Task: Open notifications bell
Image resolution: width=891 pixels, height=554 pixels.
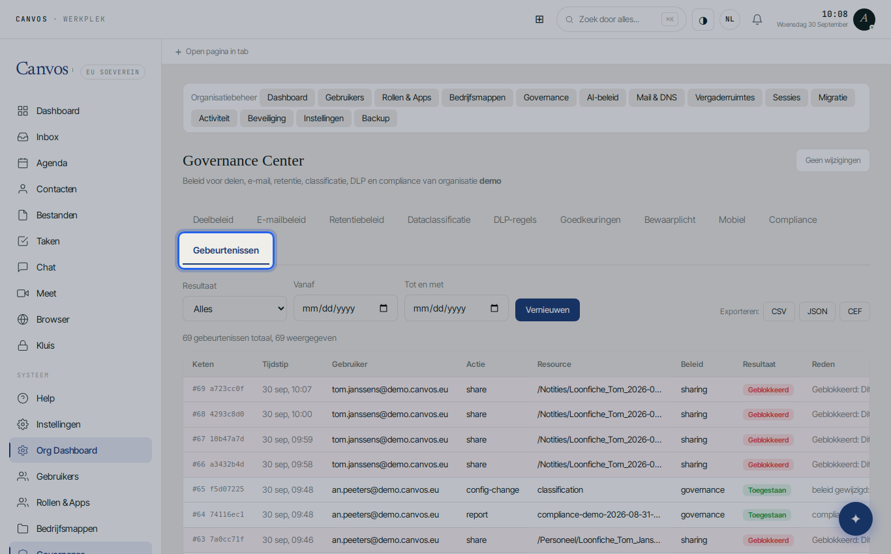Action: click(757, 20)
